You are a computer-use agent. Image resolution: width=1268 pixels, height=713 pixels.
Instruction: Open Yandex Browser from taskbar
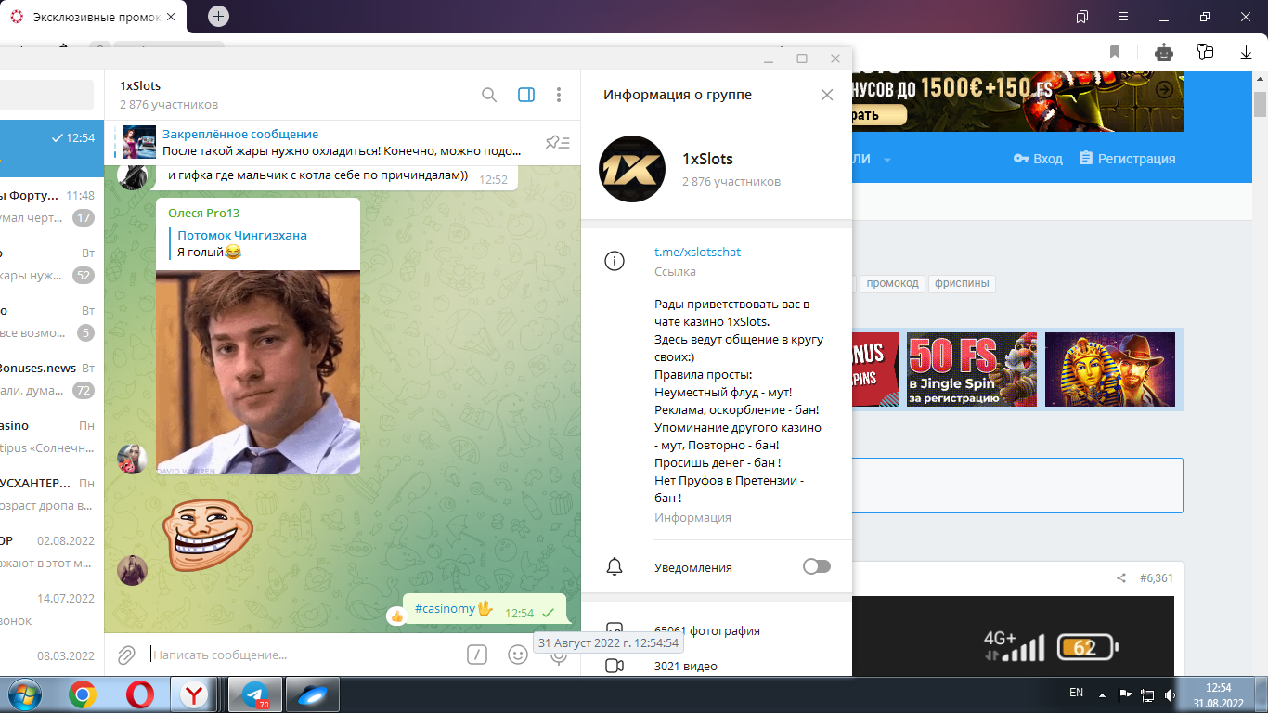194,694
